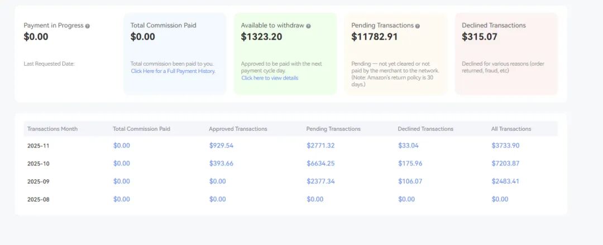Click the Transactions Month column header
Image resolution: width=603 pixels, height=245 pixels.
(x=52, y=129)
